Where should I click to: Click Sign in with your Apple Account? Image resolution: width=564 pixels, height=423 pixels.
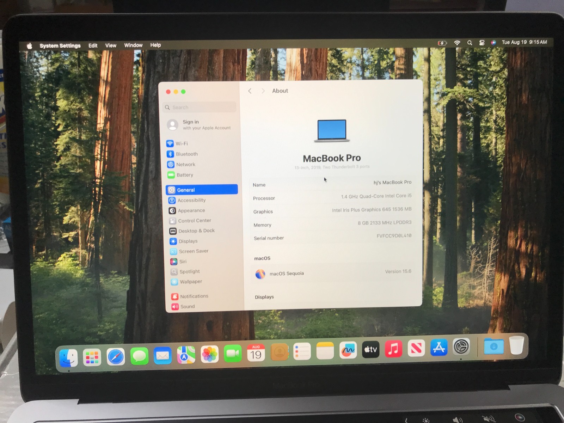click(x=199, y=124)
